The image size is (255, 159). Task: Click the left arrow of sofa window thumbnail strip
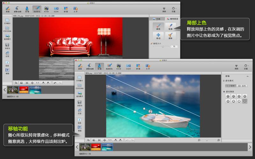[x=4, y=90]
